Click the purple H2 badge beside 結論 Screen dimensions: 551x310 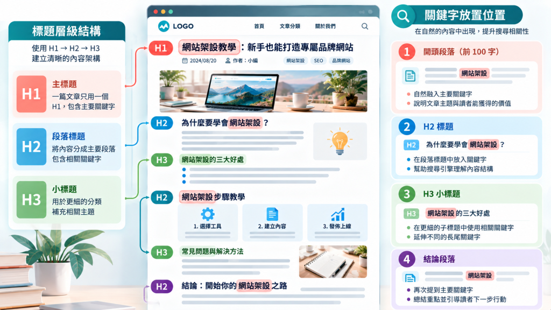[161, 286]
